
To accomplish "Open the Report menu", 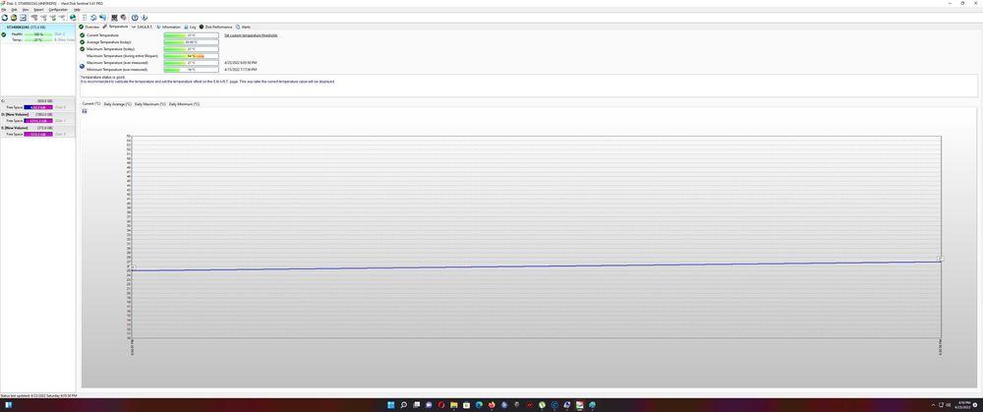I will (x=38, y=10).
